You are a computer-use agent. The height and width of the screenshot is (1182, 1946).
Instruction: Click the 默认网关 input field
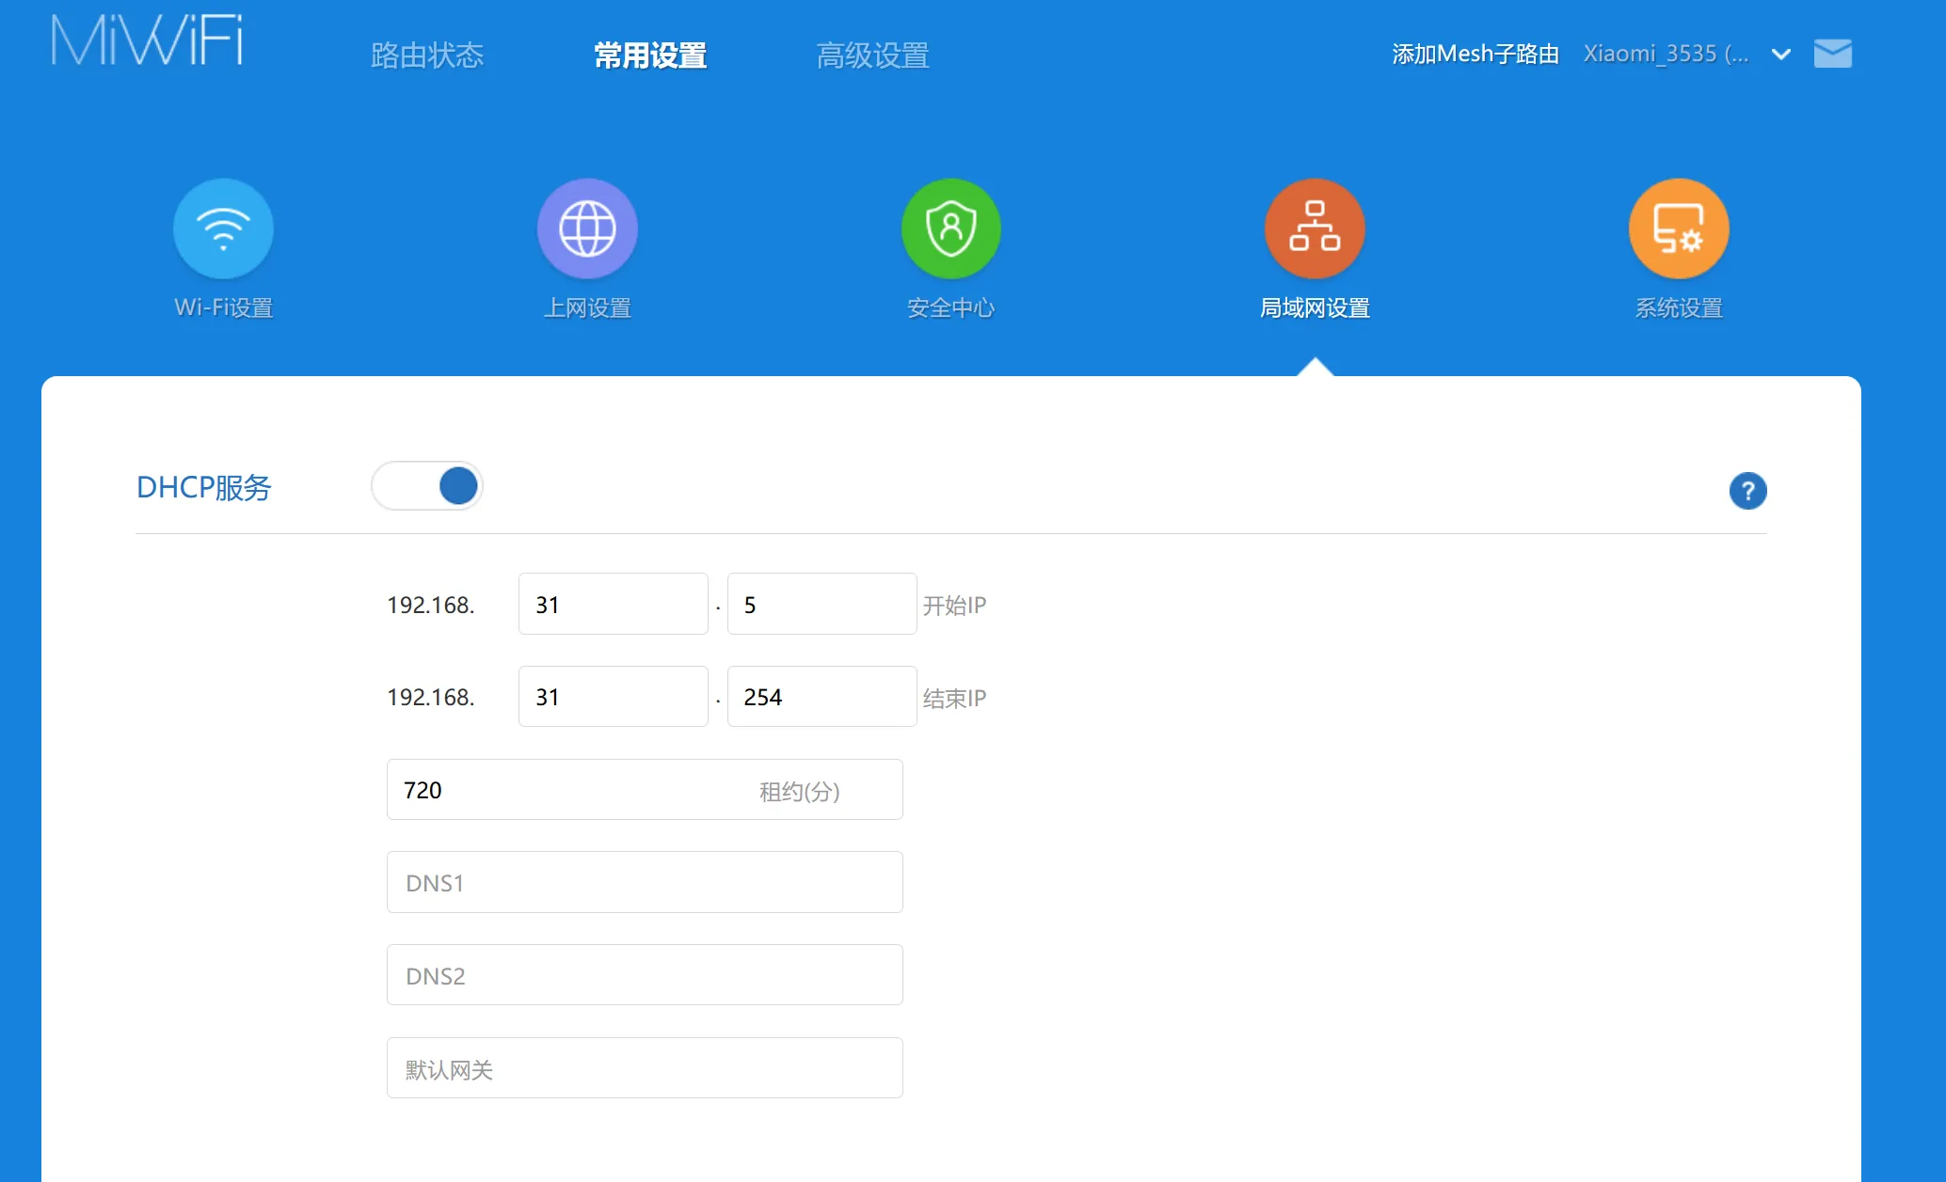coord(645,1068)
